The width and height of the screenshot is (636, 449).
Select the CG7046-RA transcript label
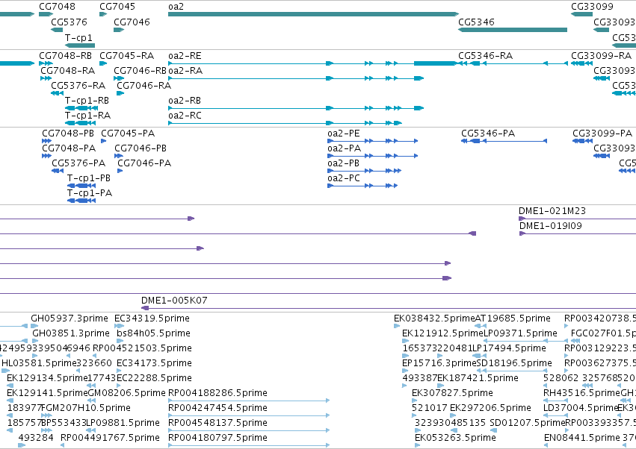pos(144,86)
